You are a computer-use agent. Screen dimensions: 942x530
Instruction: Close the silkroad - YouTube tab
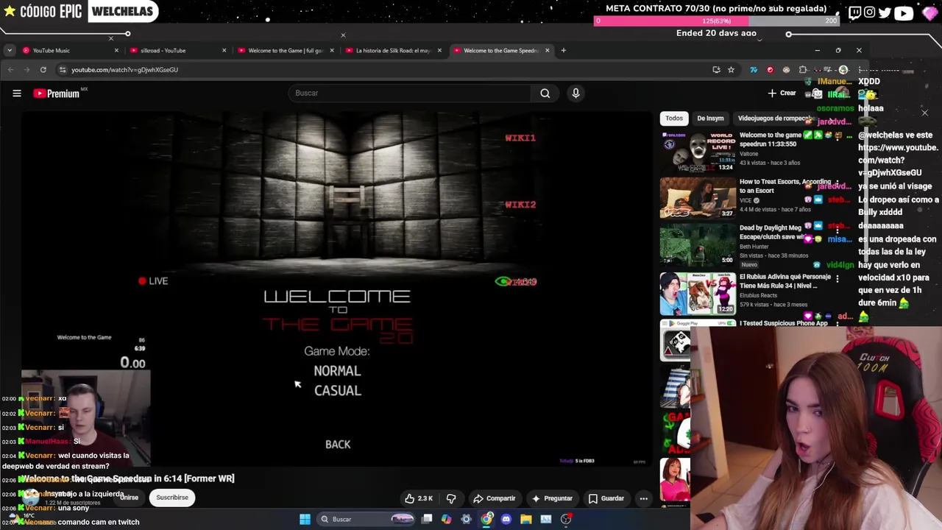[x=224, y=51]
